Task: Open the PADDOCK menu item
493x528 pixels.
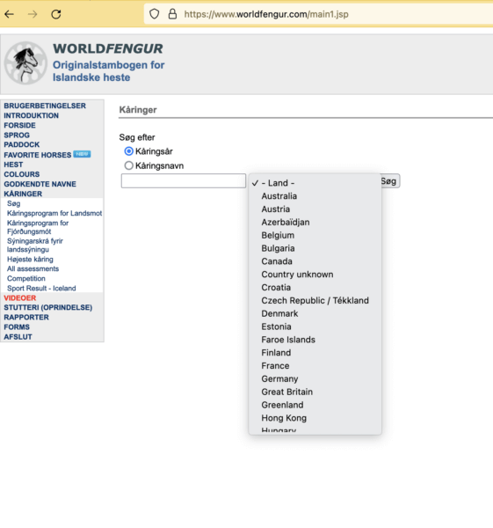Action: click(21, 144)
